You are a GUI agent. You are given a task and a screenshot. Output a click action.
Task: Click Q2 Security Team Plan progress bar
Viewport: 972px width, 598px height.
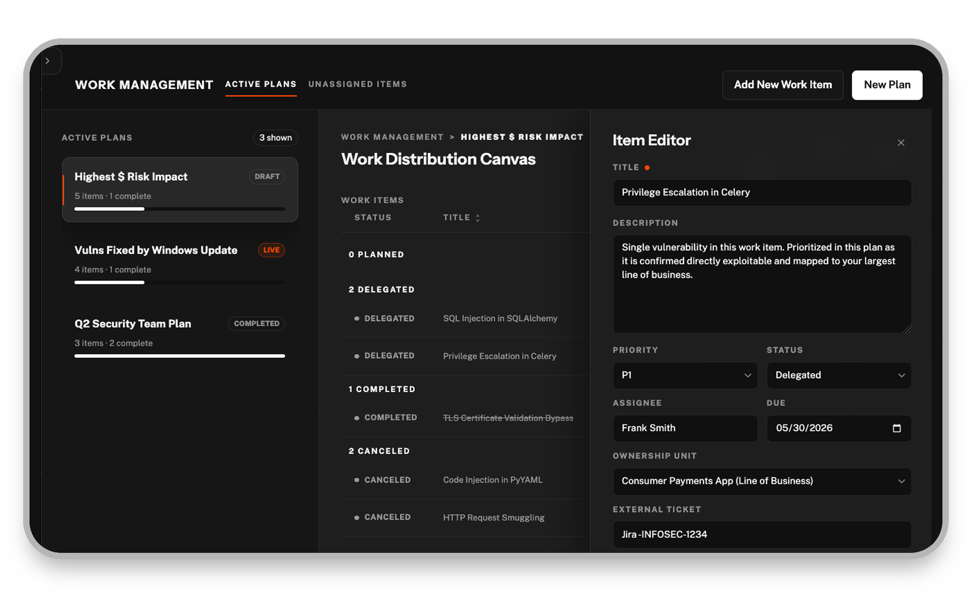180,356
